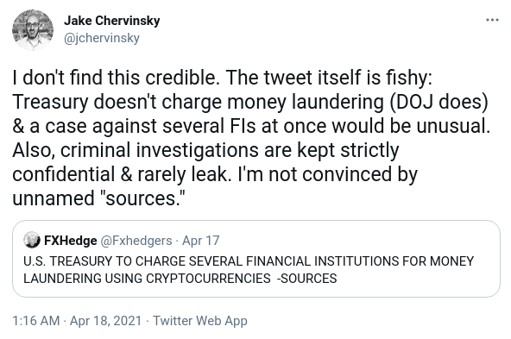Viewport: 511px width, 339px height.
Task: Click the Apr 17 quoted tweet date
Action: 201,241
